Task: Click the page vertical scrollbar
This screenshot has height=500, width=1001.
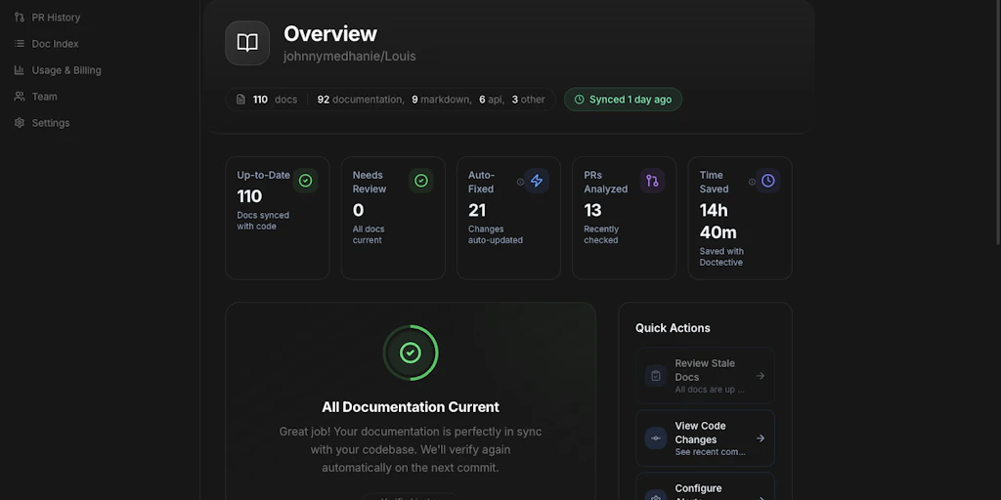Action: [x=998, y=121]
